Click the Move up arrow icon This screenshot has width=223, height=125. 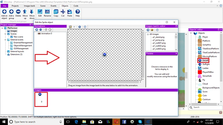pyautogui.click(x=25, y=12)
